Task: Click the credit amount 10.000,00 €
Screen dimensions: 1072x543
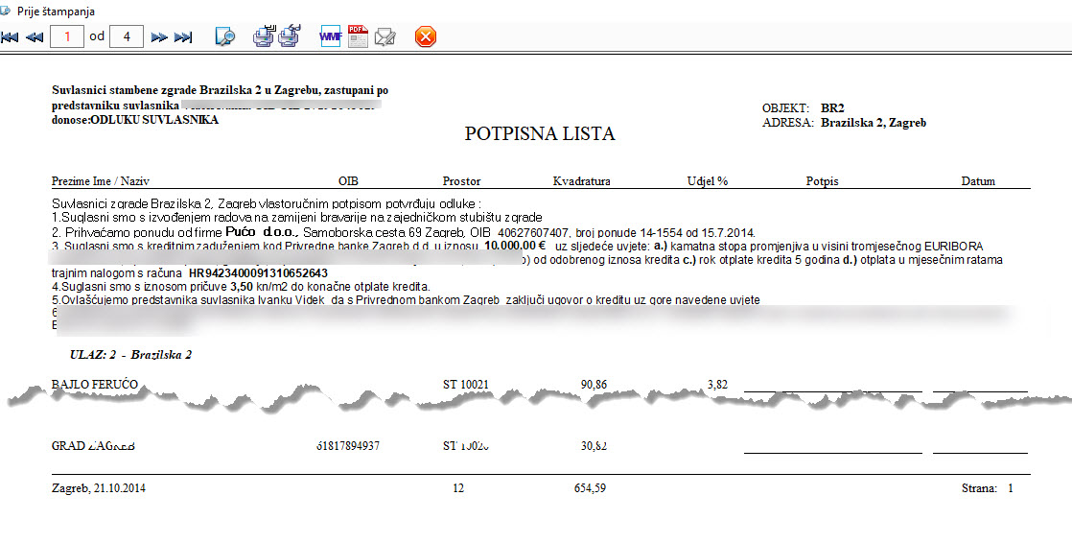Action: click(514, 246)
